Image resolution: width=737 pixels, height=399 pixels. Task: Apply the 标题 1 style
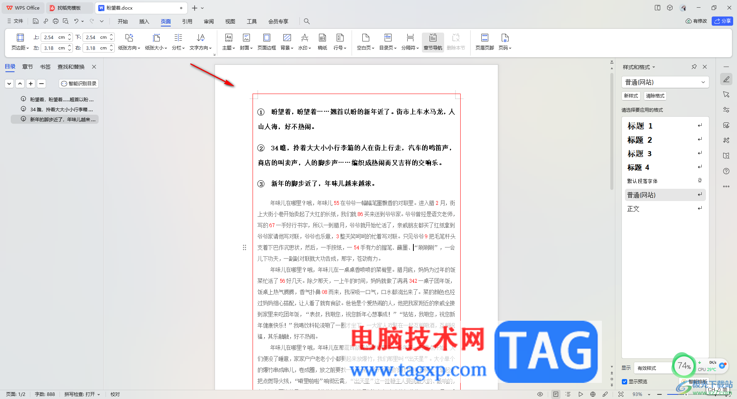click(x=665, y=126)
